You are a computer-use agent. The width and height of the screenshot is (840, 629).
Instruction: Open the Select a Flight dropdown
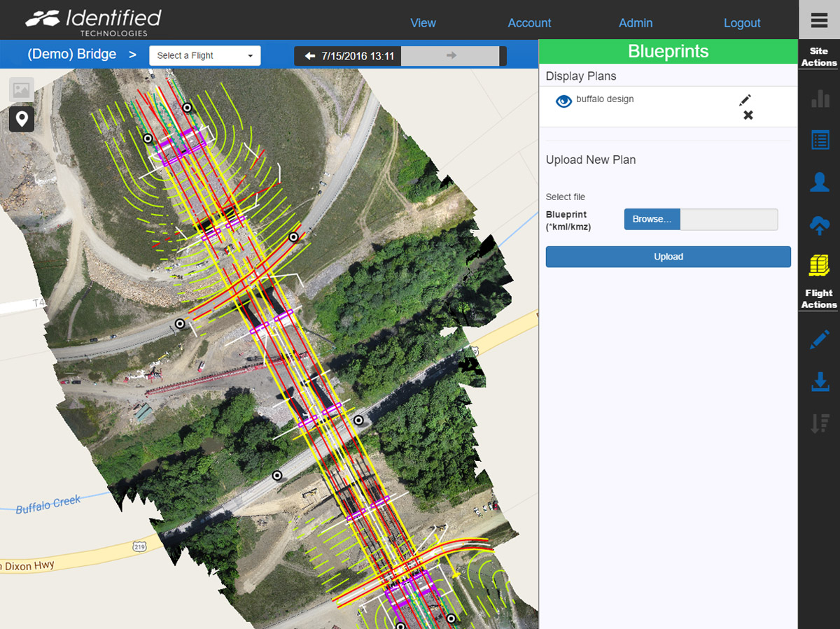pos(204,56)
